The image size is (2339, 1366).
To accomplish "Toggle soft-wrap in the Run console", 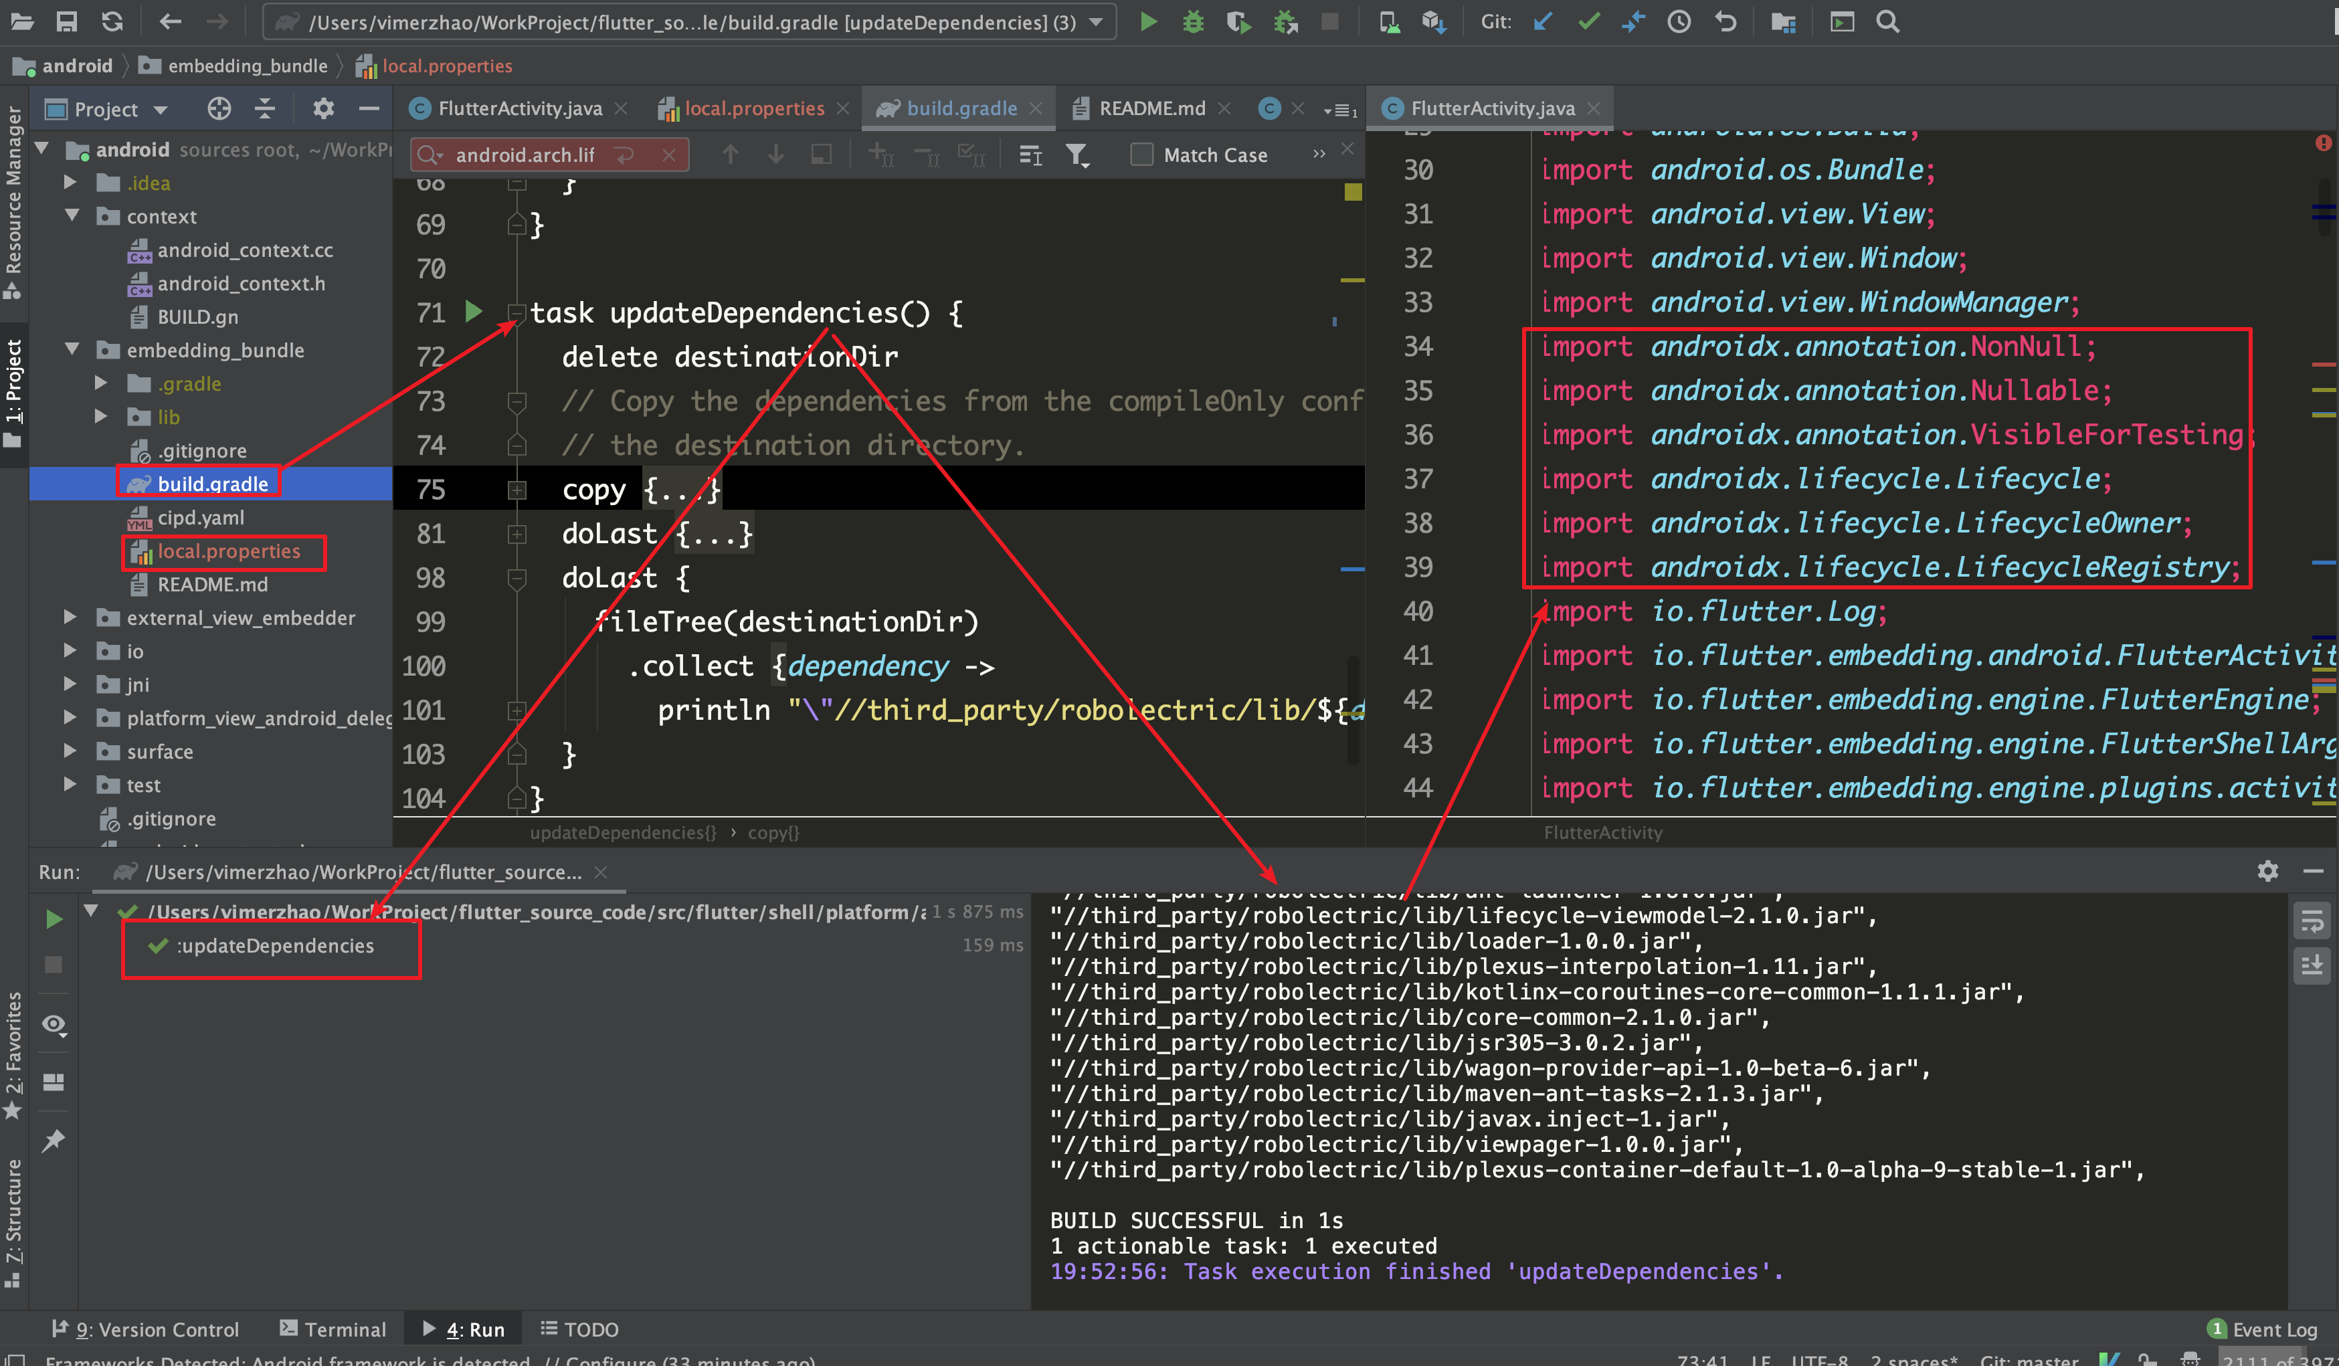I will [x=2312, y=920].
